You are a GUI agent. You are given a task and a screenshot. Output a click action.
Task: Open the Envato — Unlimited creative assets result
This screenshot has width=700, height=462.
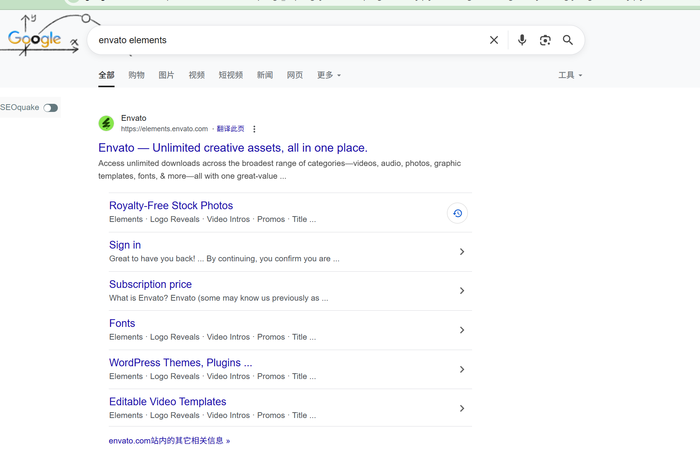click(x=233, y=148)
